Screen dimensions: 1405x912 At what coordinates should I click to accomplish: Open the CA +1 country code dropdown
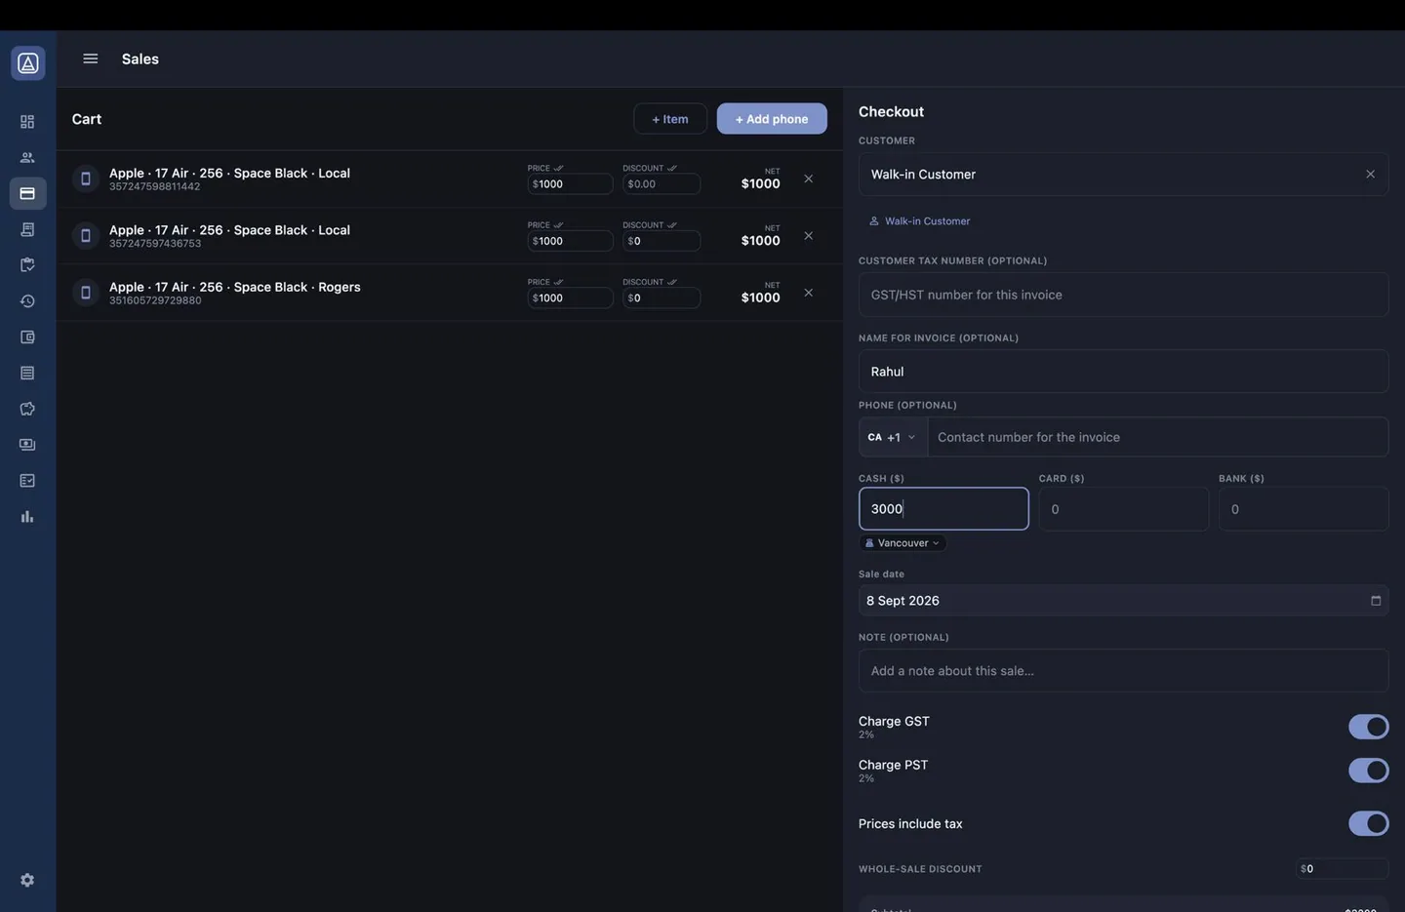(892, 437)
